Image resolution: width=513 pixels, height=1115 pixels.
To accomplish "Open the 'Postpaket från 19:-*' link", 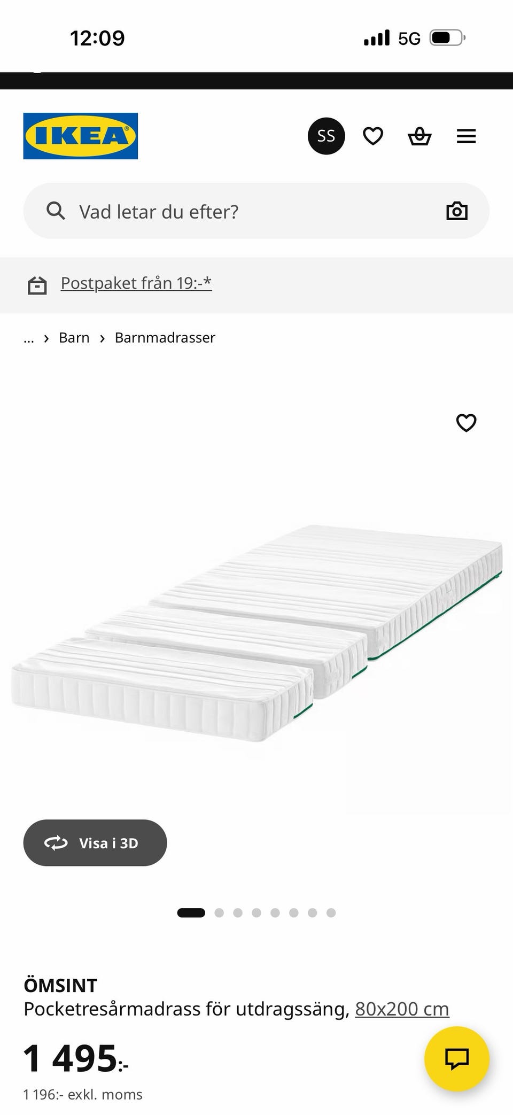I will click(x=136, y=283).
